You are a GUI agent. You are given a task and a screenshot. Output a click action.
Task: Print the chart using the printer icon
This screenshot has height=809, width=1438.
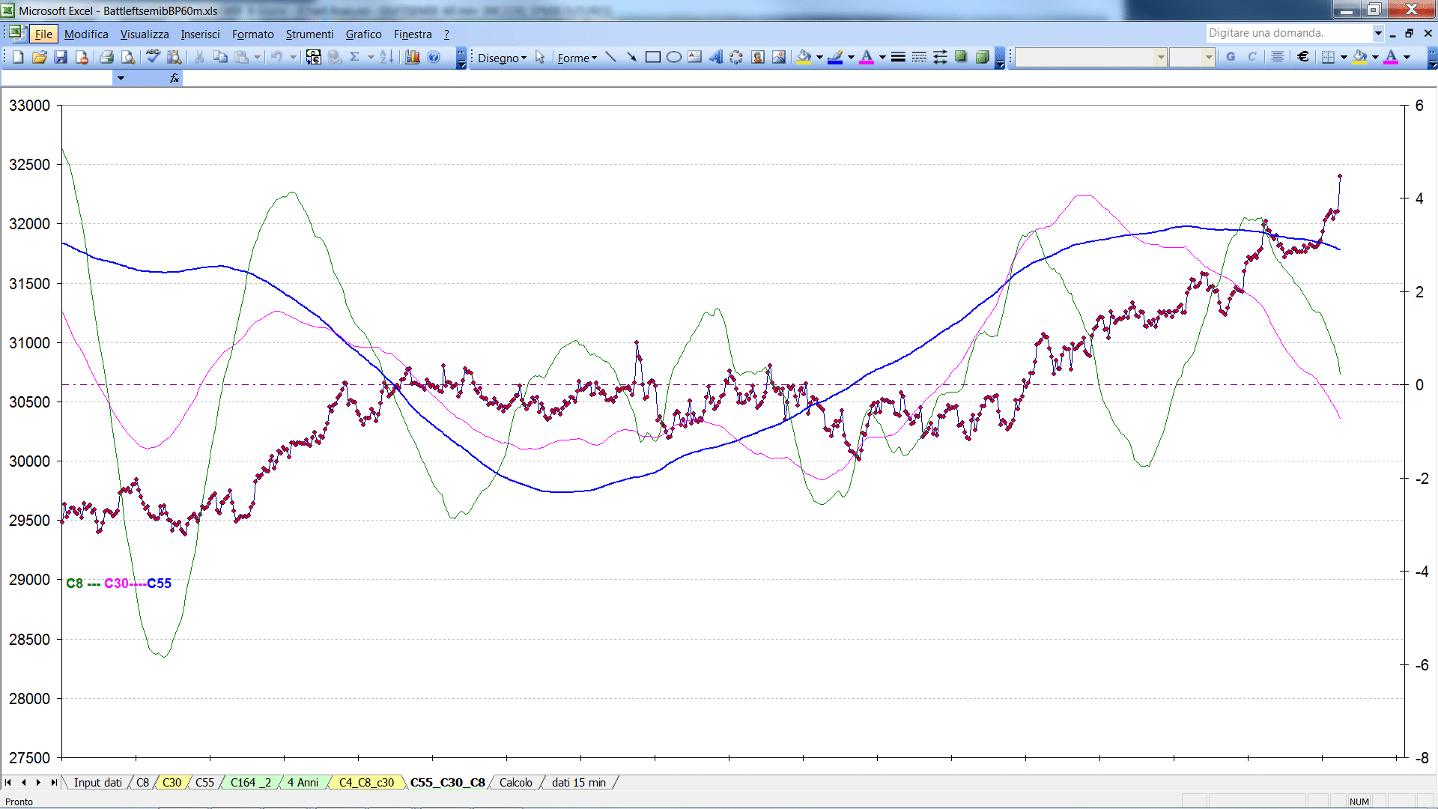pyautogui.click(x=106, y=57)
